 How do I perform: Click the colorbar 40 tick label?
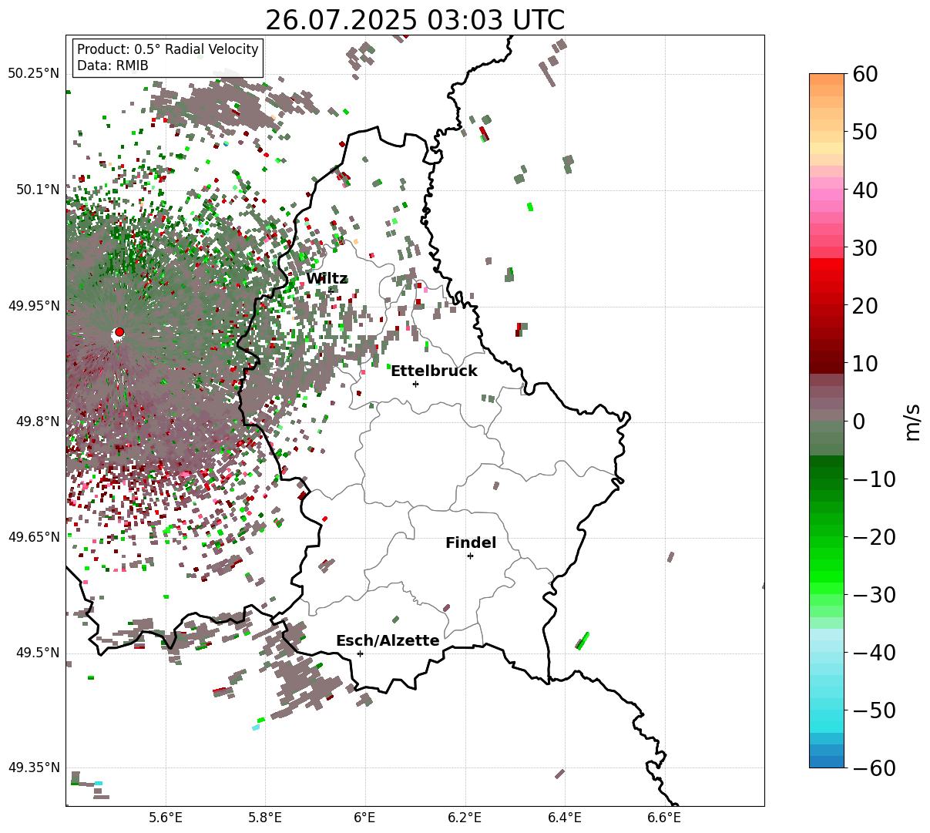(864, 190)
